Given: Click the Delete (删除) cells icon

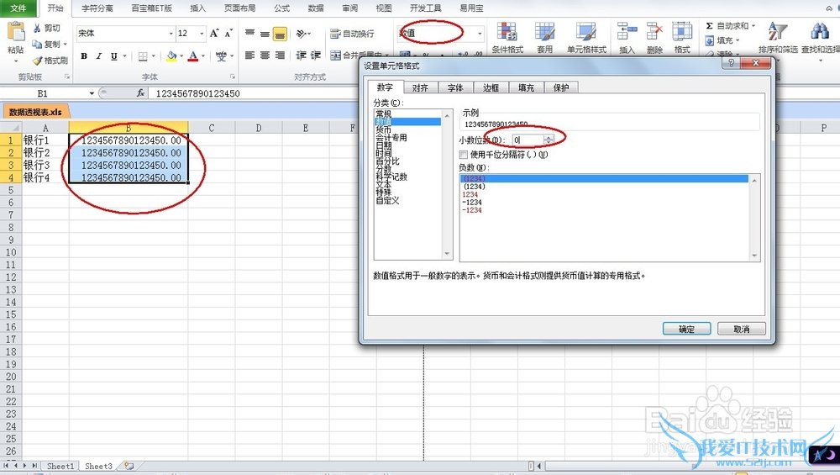Looking at the screenshot, I should click(x=654, y=34).
